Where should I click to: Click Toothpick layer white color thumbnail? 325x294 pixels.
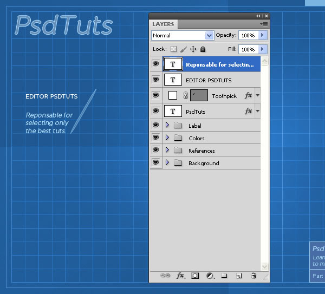tap(173, 95)
